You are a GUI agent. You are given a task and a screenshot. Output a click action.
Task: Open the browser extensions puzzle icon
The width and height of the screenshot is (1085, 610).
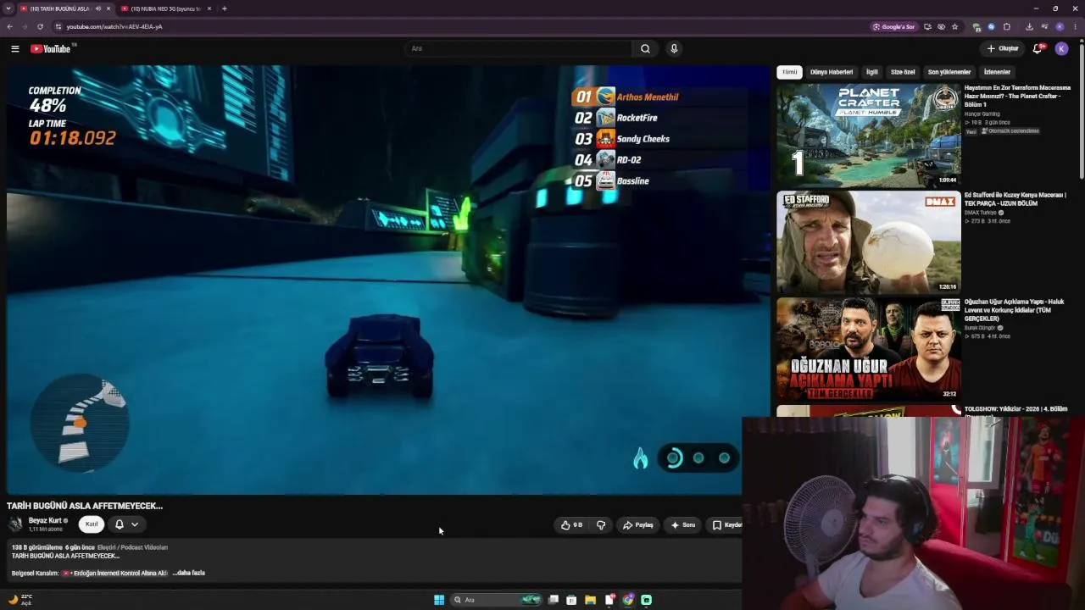1006,26
